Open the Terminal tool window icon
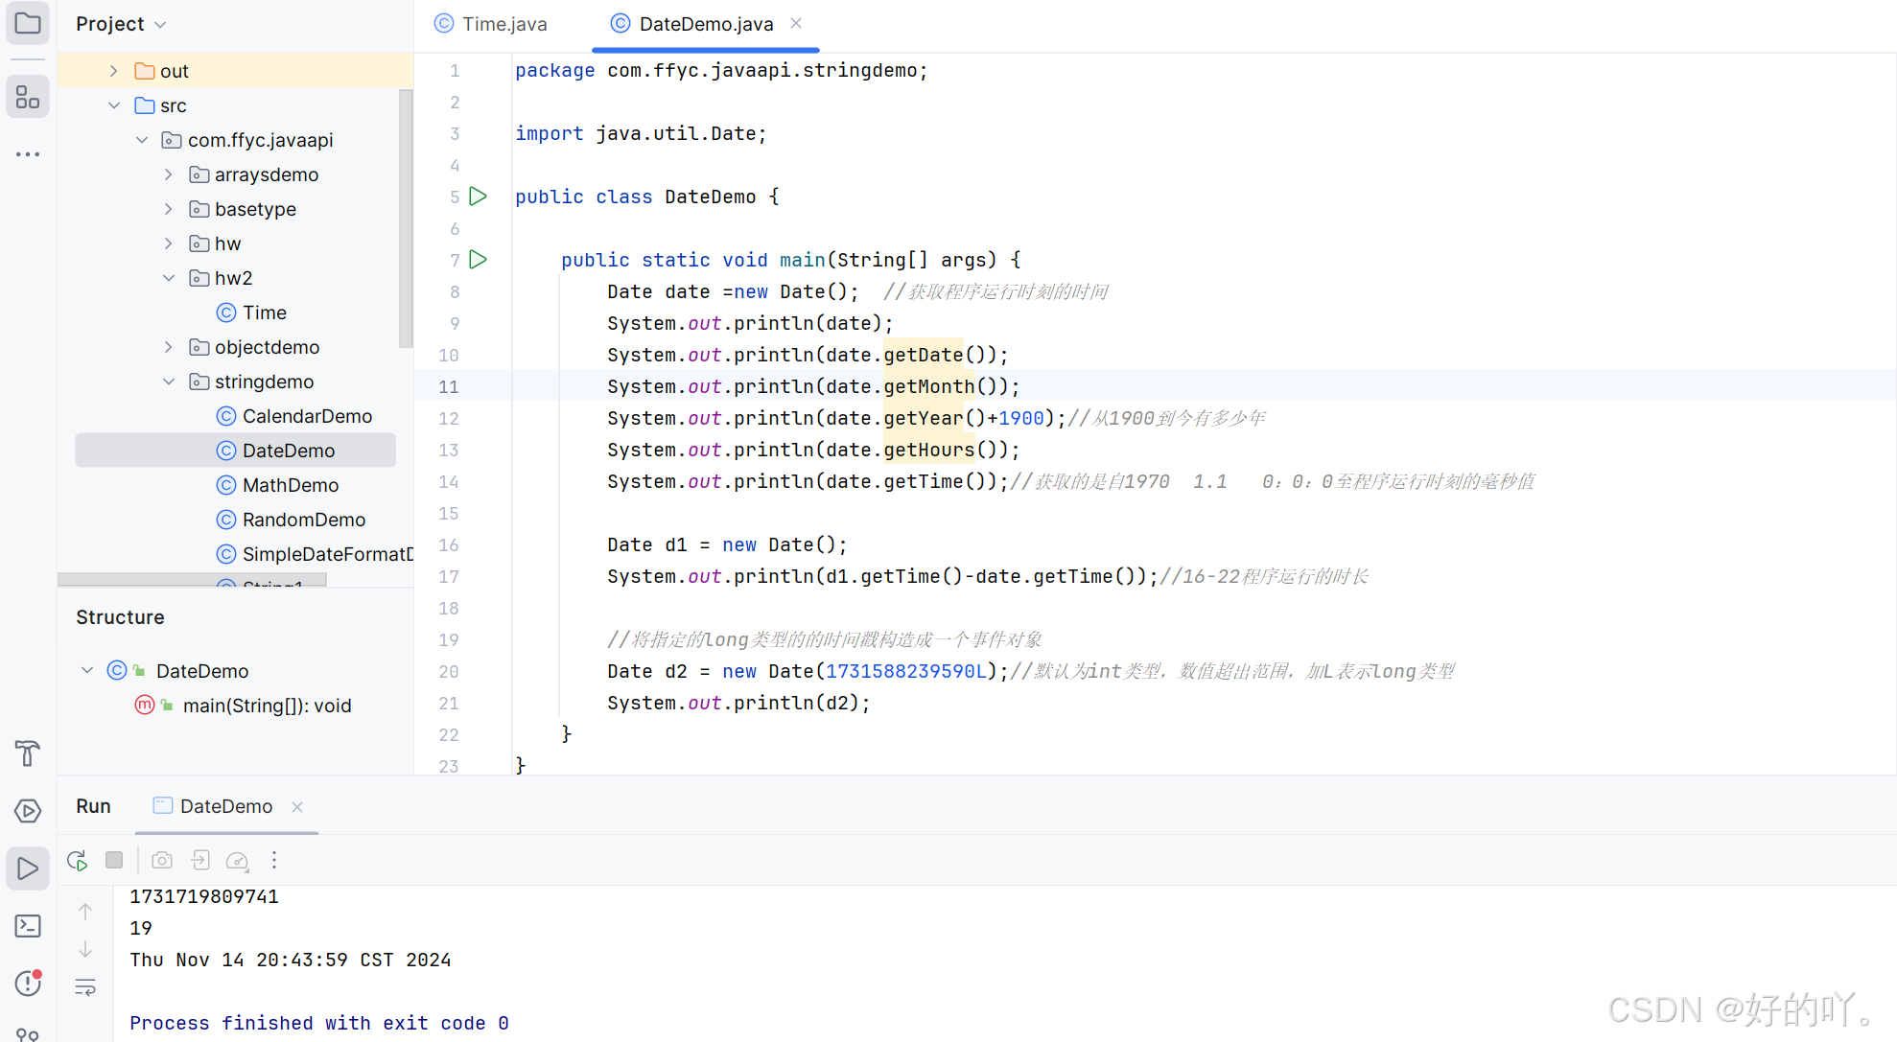Screen dimensions: 1897x1042 click(28, 926)
